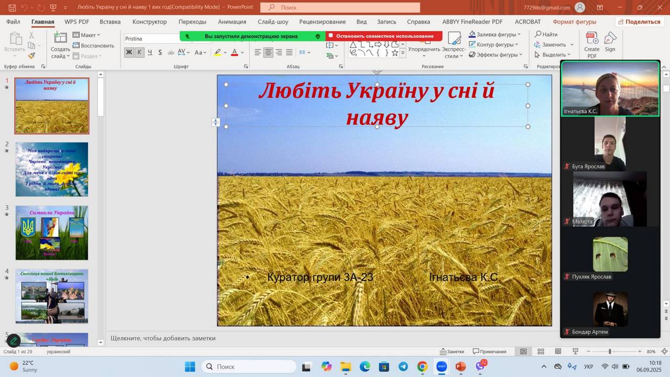Click Остановить совместное использование button

coord(384,36)
